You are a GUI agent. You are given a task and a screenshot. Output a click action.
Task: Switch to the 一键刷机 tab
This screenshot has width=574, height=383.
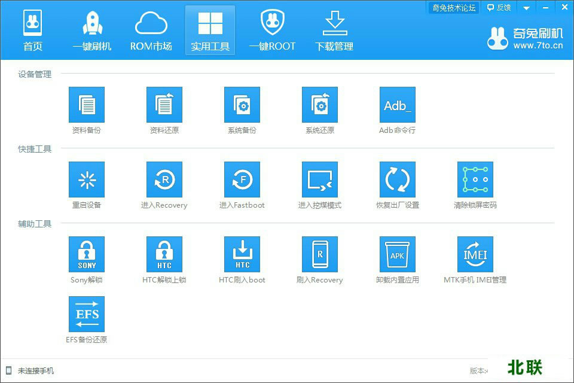click(91, 30)
